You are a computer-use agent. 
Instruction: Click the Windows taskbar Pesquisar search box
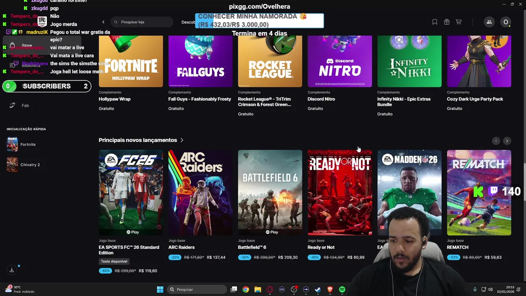coord(197,289)
